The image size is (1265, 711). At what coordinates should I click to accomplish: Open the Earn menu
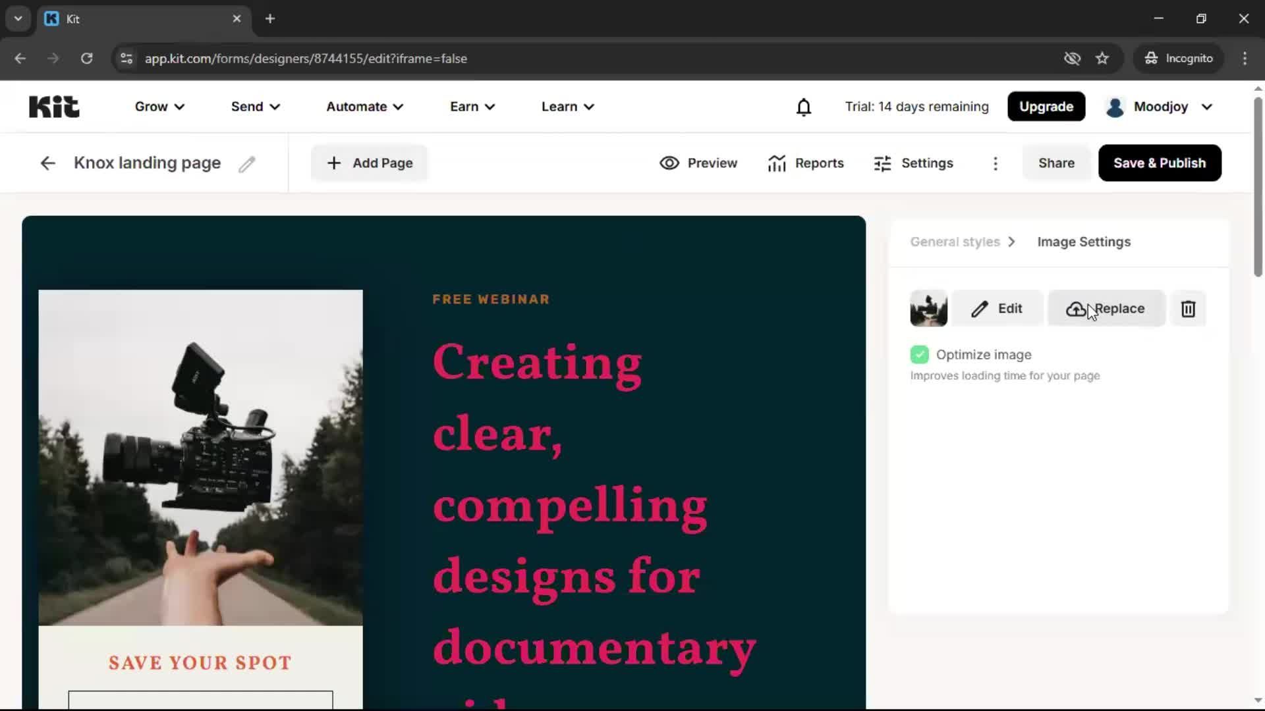pyautogui.click(x=472, y=106)
